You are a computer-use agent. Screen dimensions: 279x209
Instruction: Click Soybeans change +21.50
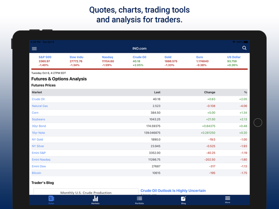tap(211, 119)
